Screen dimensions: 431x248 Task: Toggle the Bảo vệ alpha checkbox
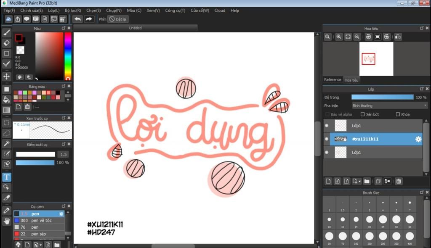[327, 114]
